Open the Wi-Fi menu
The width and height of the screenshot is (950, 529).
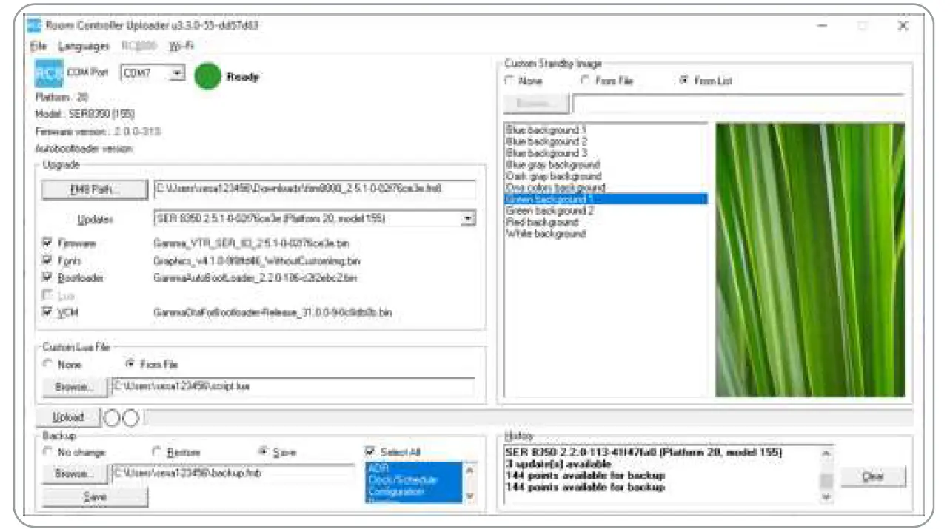181,46
